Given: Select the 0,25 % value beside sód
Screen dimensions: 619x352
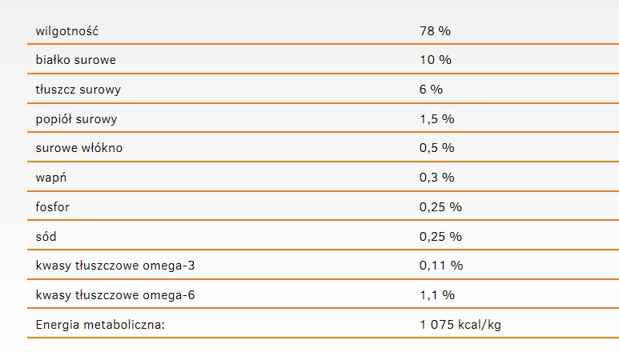Looking at the screenshot, I should (440, 236).
